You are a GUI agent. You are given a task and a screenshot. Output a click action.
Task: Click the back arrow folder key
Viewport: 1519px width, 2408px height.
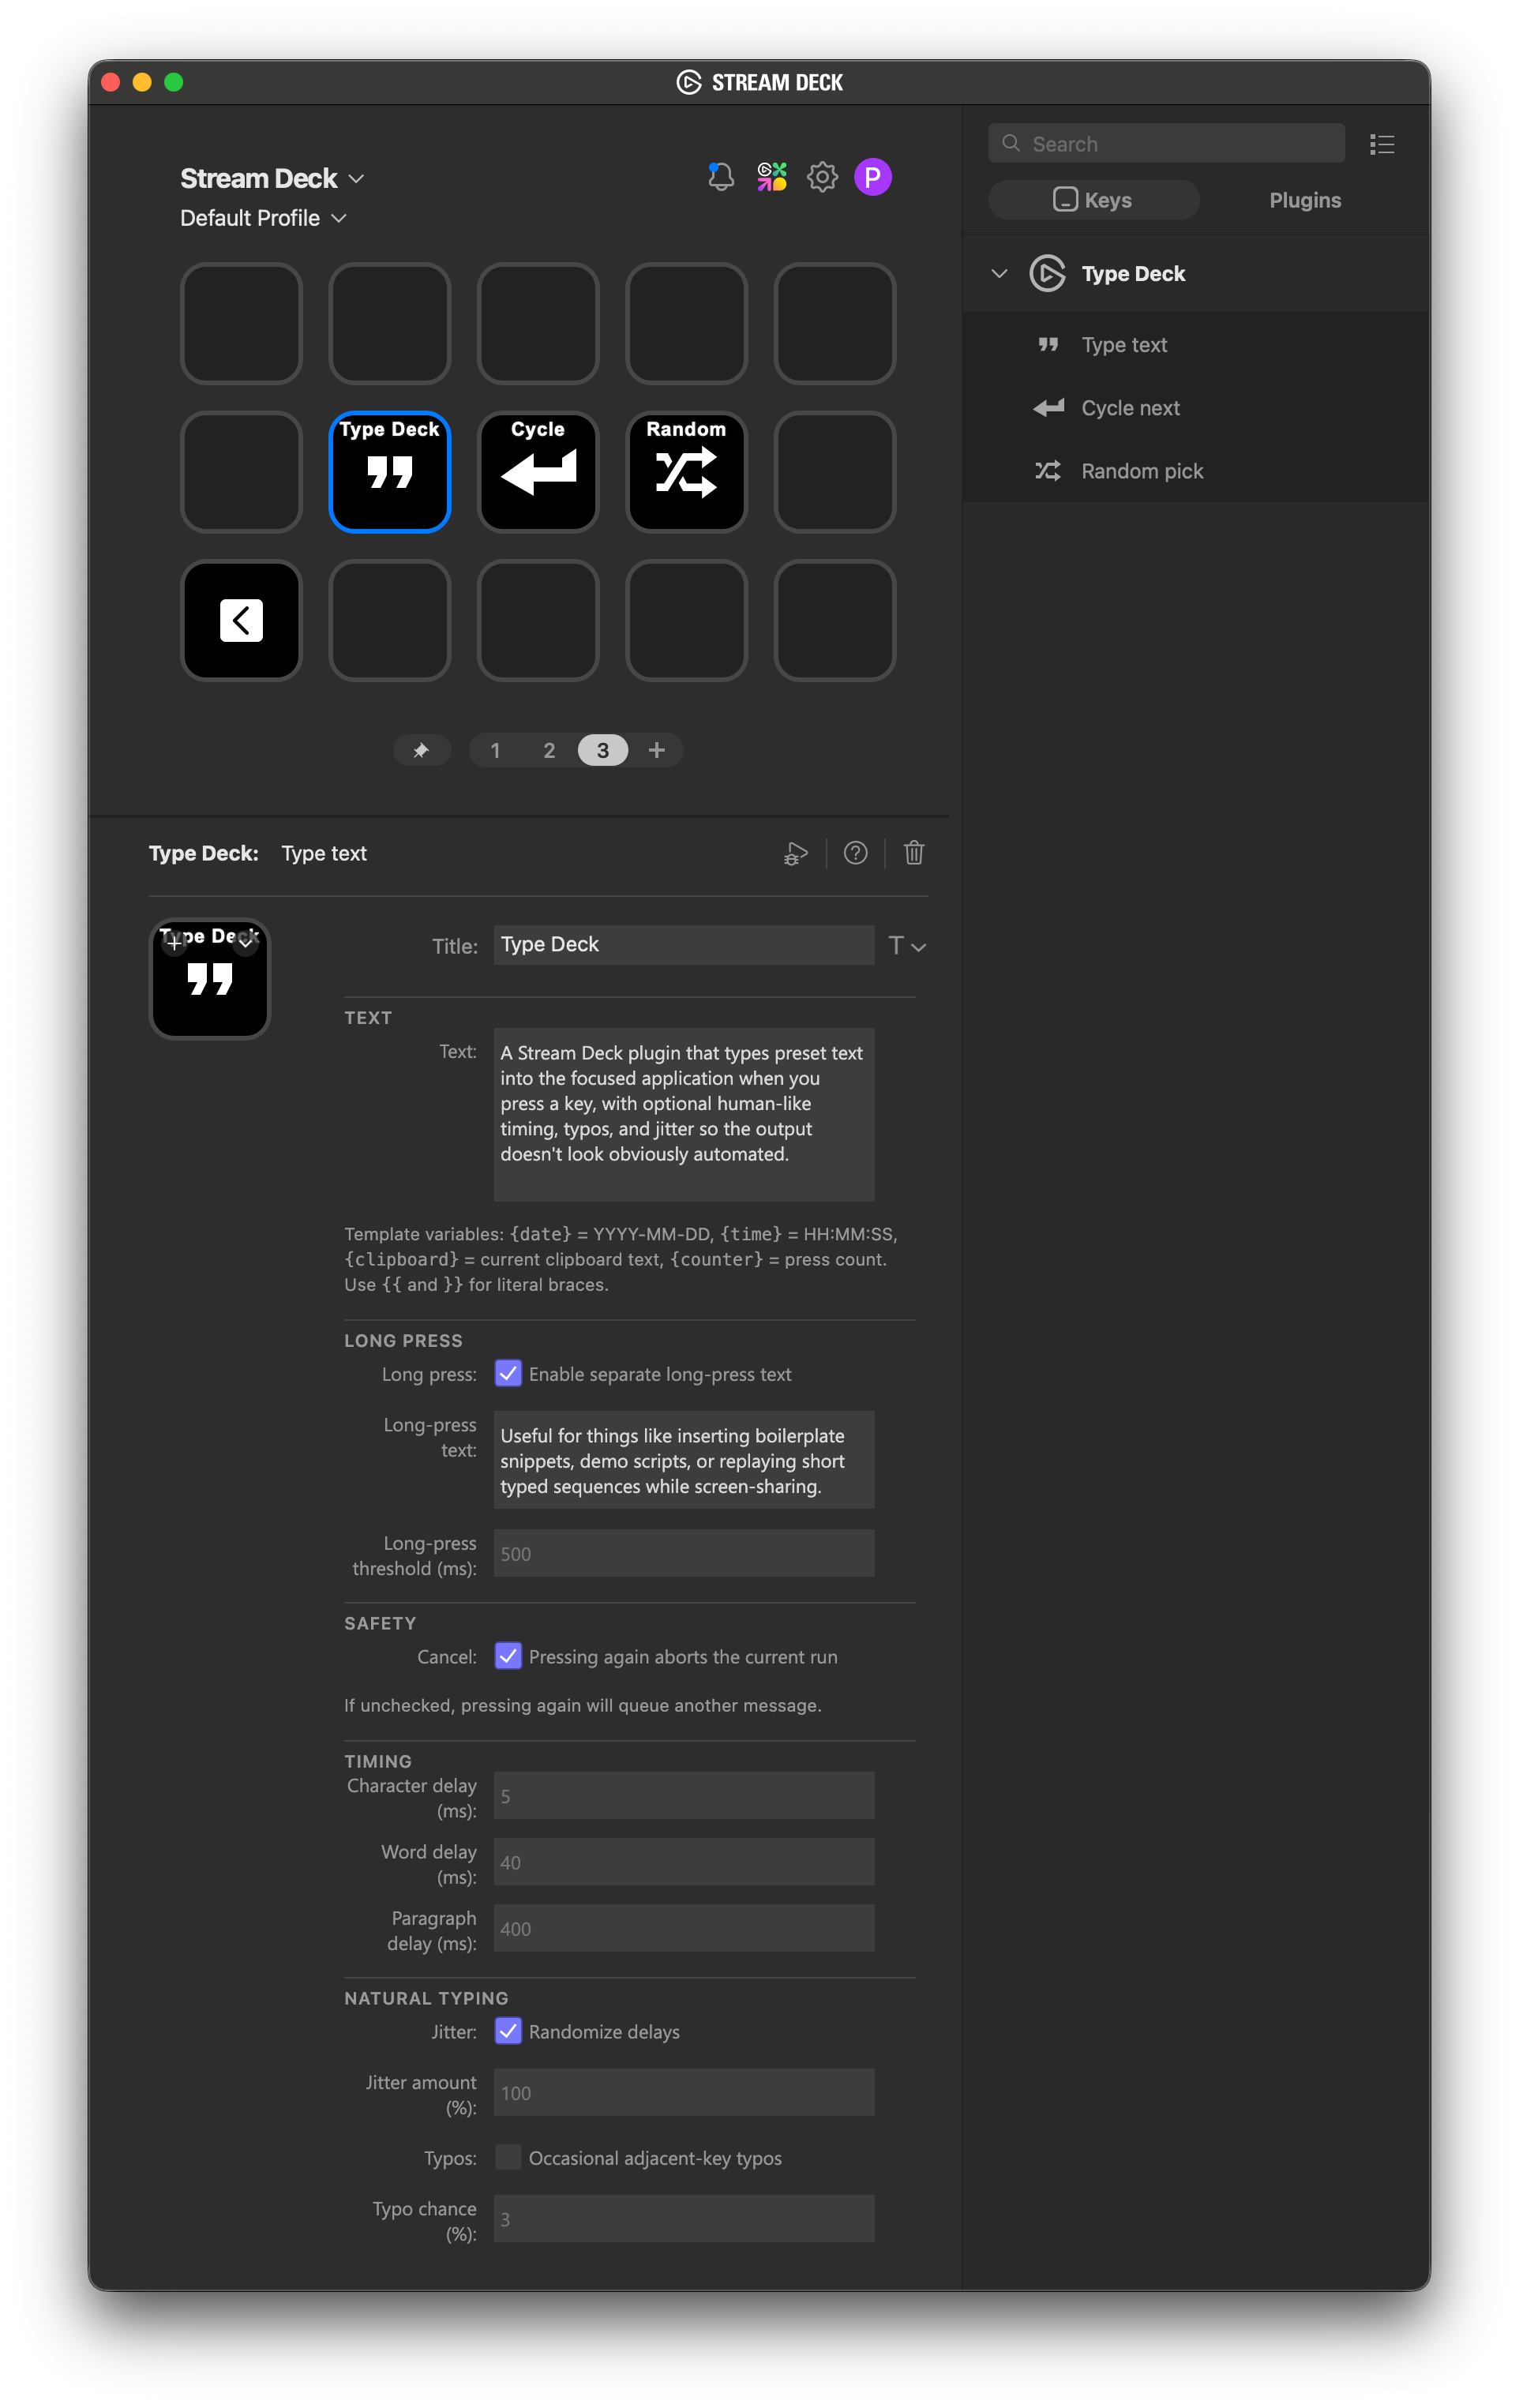point(241,620)
